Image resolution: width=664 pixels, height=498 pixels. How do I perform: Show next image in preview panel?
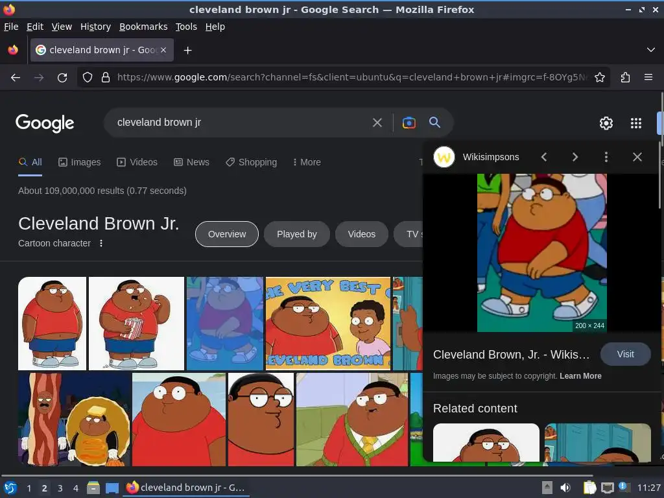pyautogui.click(x=575, y=157)
